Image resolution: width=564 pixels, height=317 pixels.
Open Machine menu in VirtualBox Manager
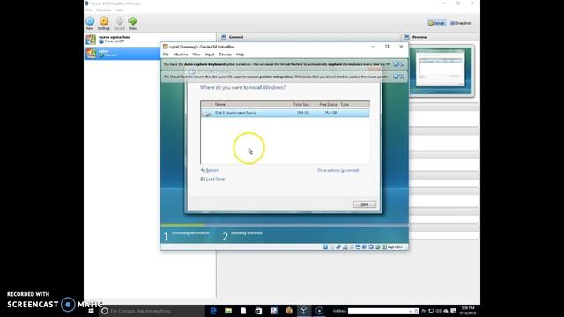[104, 10]
